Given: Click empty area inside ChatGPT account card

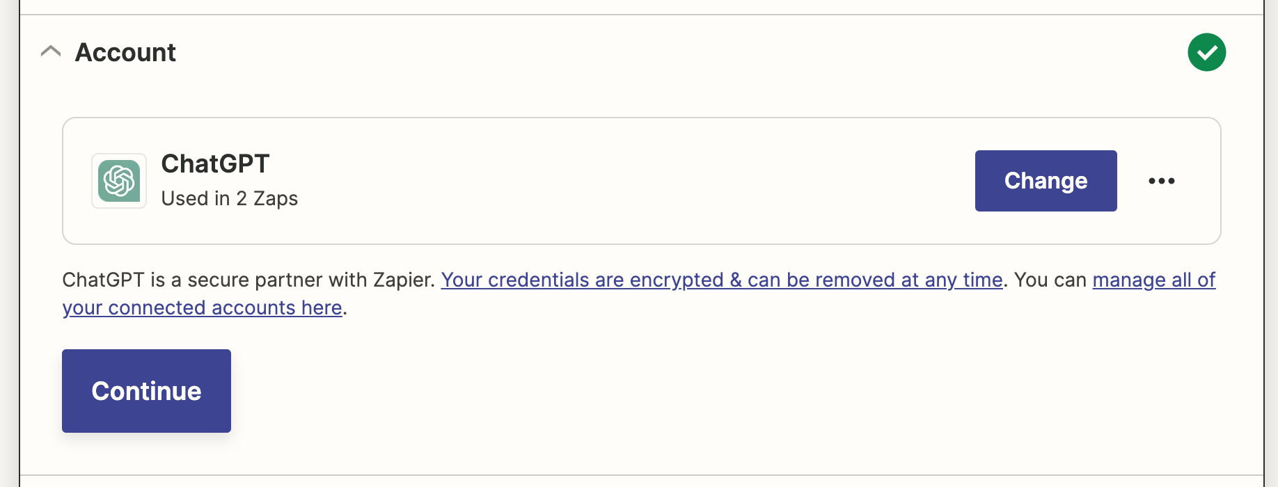Looking at the screenshot, I should click(x=626, y=181).
